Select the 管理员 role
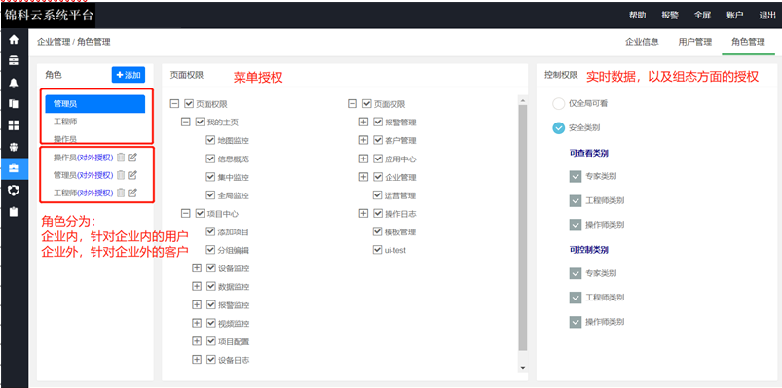The width and height of the screenshot is (782, 388). tap(94, 104)
